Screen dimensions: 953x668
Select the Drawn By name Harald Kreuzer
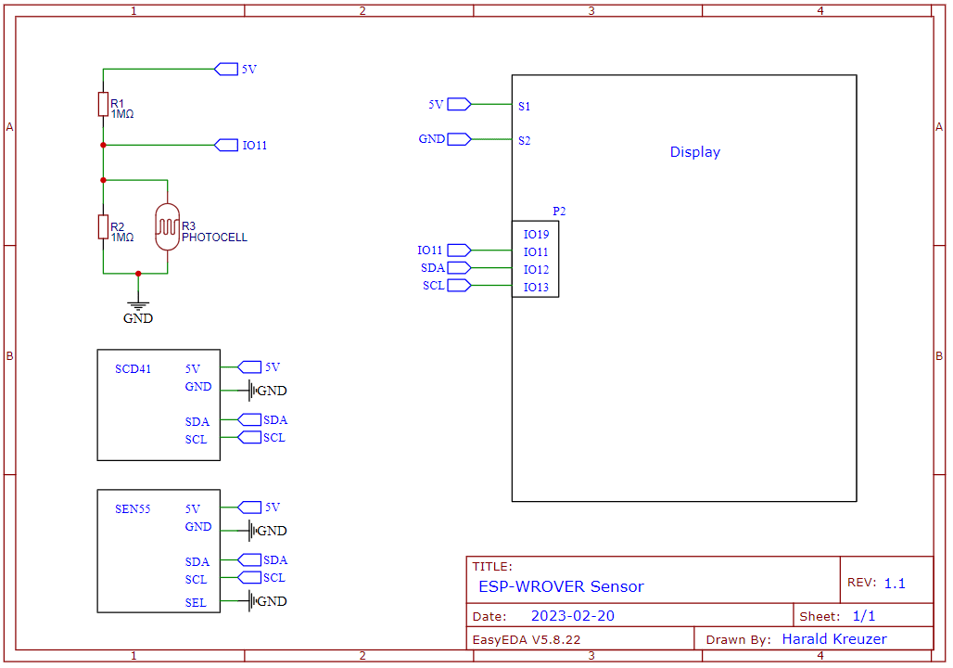click(833, 639)
